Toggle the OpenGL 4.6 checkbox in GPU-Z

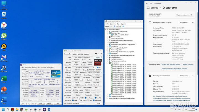pyautogui.click(x=94, y=100)
